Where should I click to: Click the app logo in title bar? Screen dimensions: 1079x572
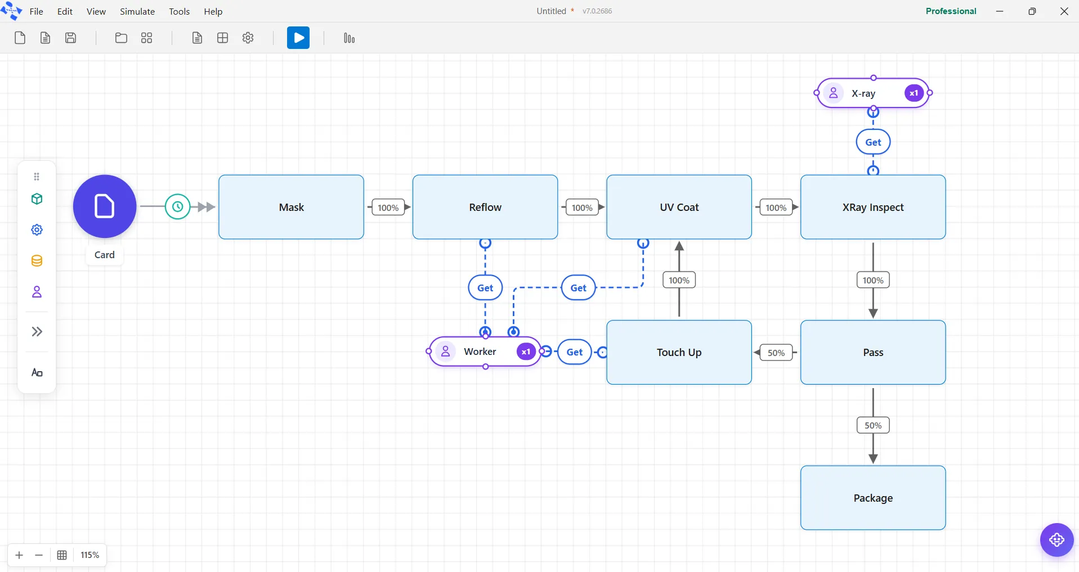pos(12,11)
